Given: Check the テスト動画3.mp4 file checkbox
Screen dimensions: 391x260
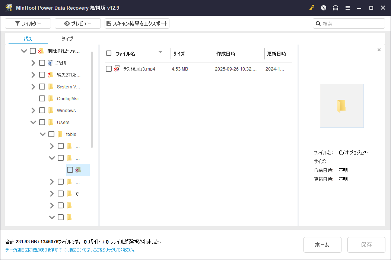Looking at the screenshot, I should click(108, 69).
